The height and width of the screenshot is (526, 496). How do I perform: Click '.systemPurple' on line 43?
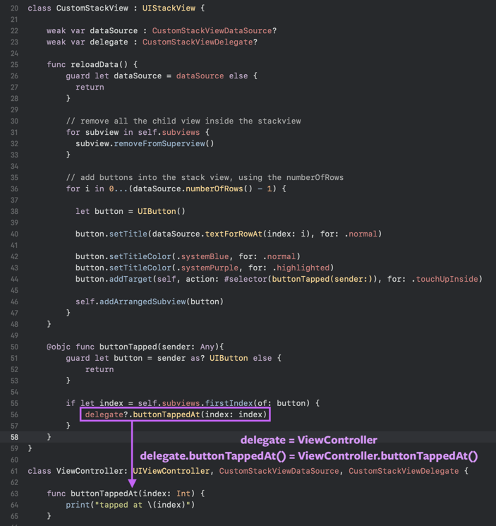(207, 268)
